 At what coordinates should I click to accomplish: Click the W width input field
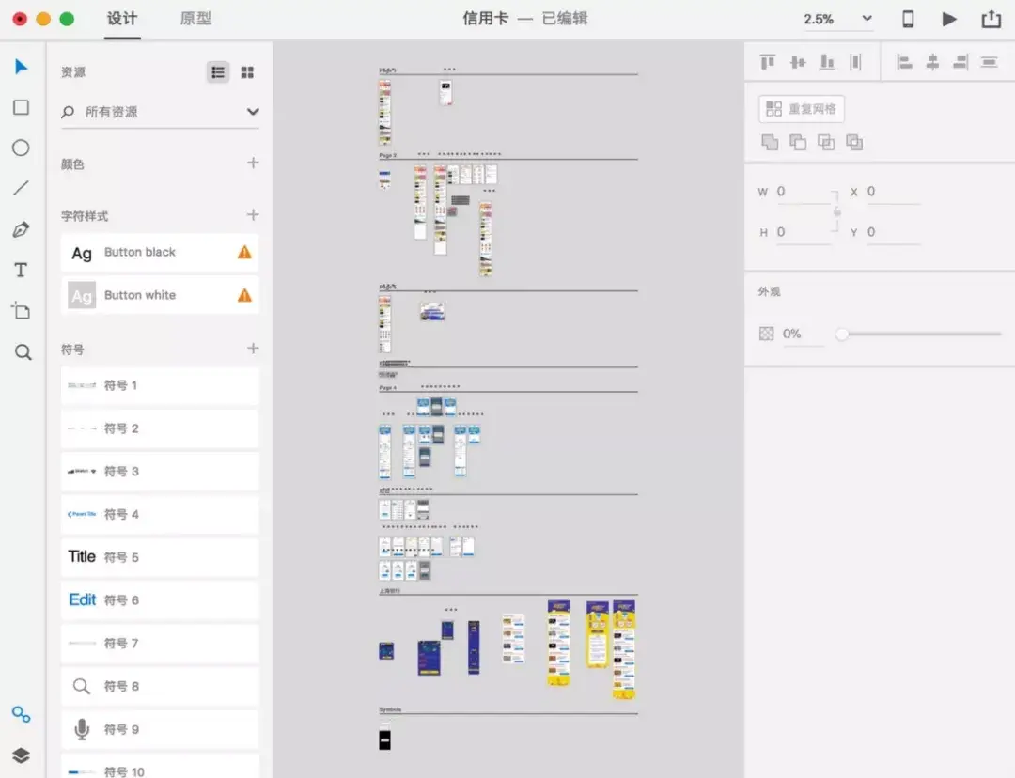pyautogui.click(x=801, y=191)
